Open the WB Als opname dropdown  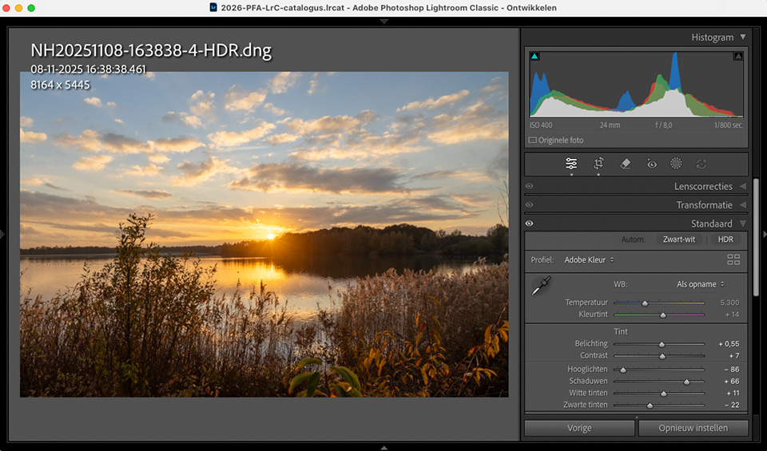tap(701, 284)
